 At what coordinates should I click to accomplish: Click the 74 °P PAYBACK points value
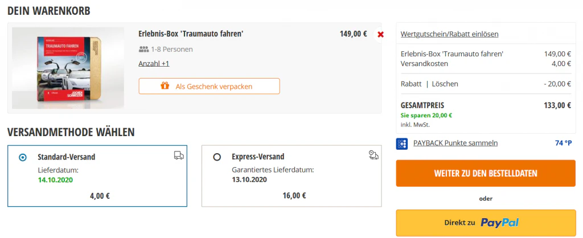[x=563, y=143]
